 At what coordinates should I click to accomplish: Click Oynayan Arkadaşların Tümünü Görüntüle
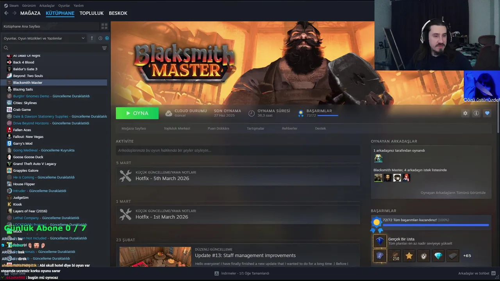click(x=453, y=193)
